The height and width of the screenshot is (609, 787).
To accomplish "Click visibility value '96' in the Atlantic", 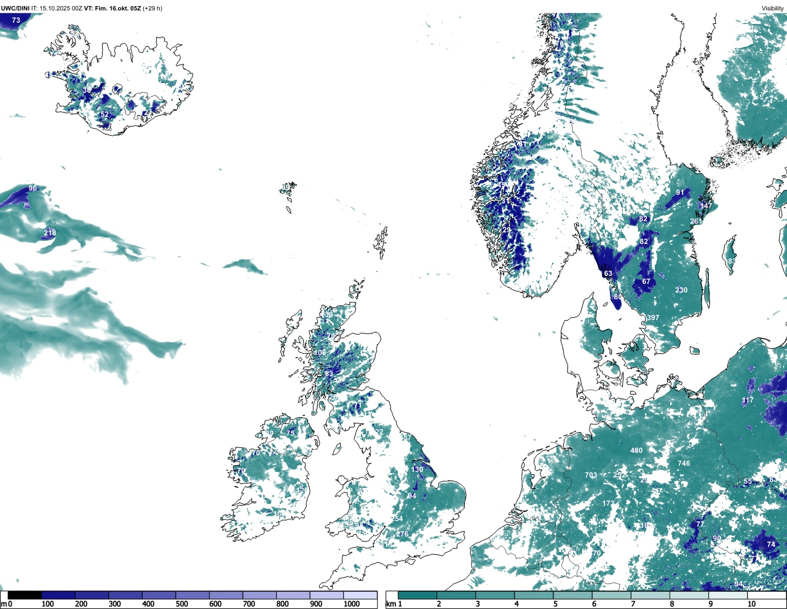I will 33,188.
